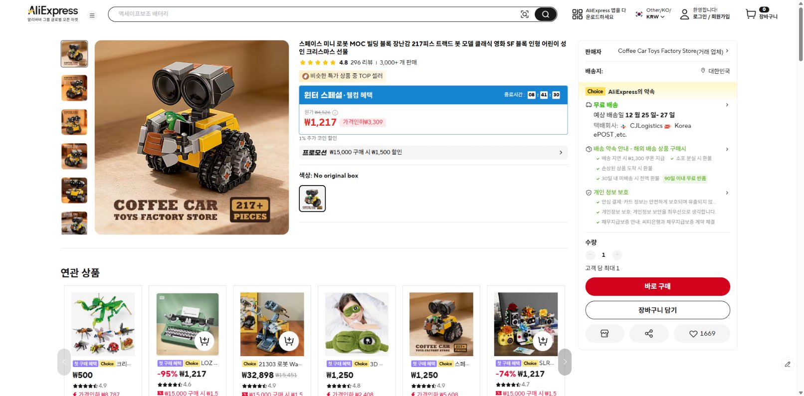Open the shopping cart icon
The height and width of the screenshot is (396, 804).
(751, 14)
